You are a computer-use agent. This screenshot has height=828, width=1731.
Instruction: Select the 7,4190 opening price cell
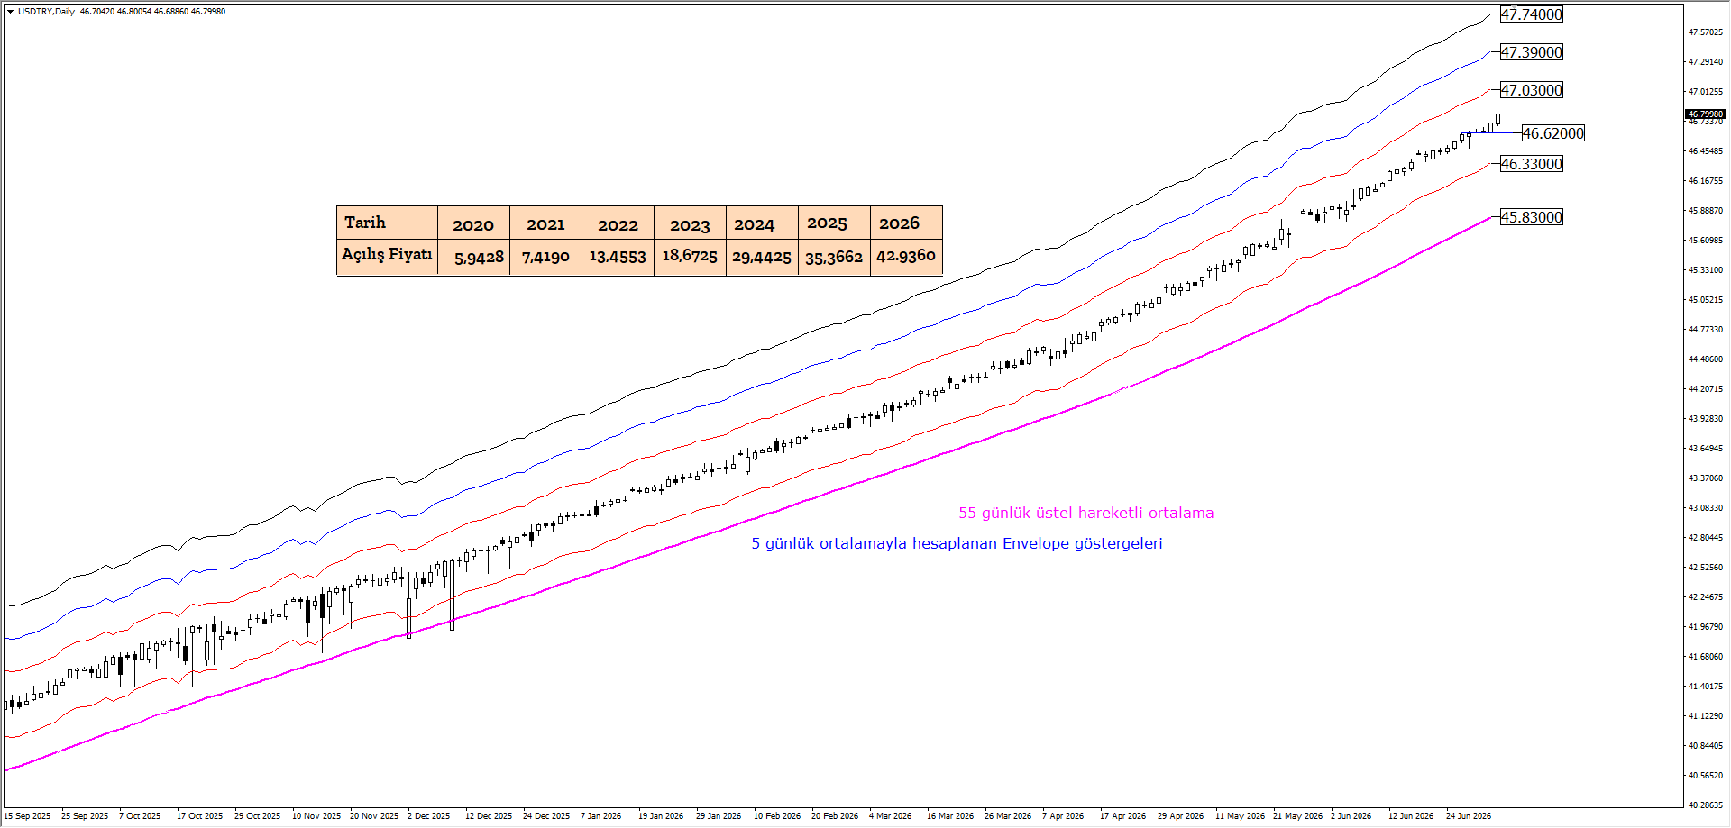click(545, 257)
